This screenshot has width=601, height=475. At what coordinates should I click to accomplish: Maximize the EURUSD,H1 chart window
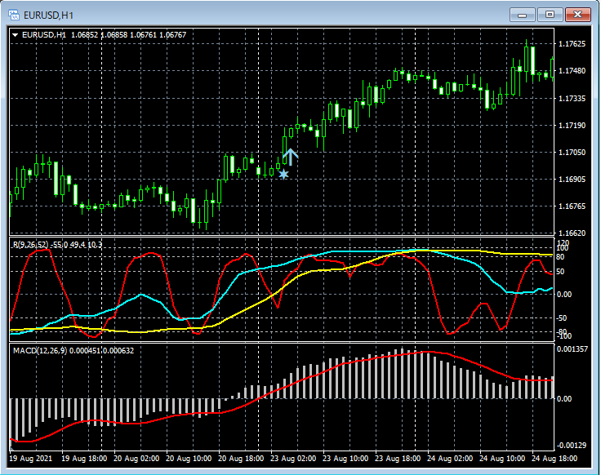coord(550,14)
